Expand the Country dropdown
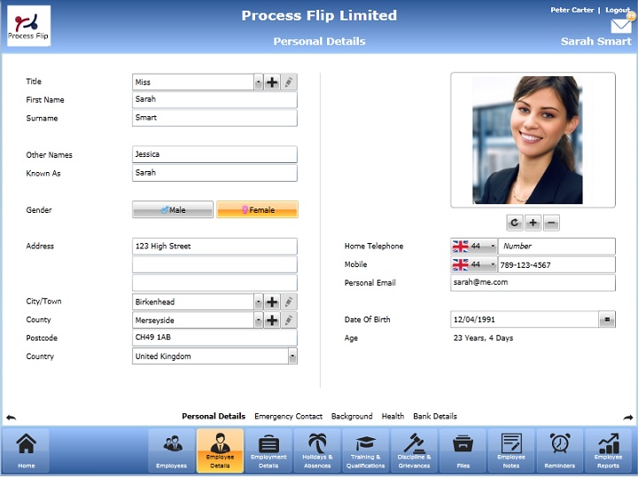Viewport: 638px width, 478px height. [292, 357]
